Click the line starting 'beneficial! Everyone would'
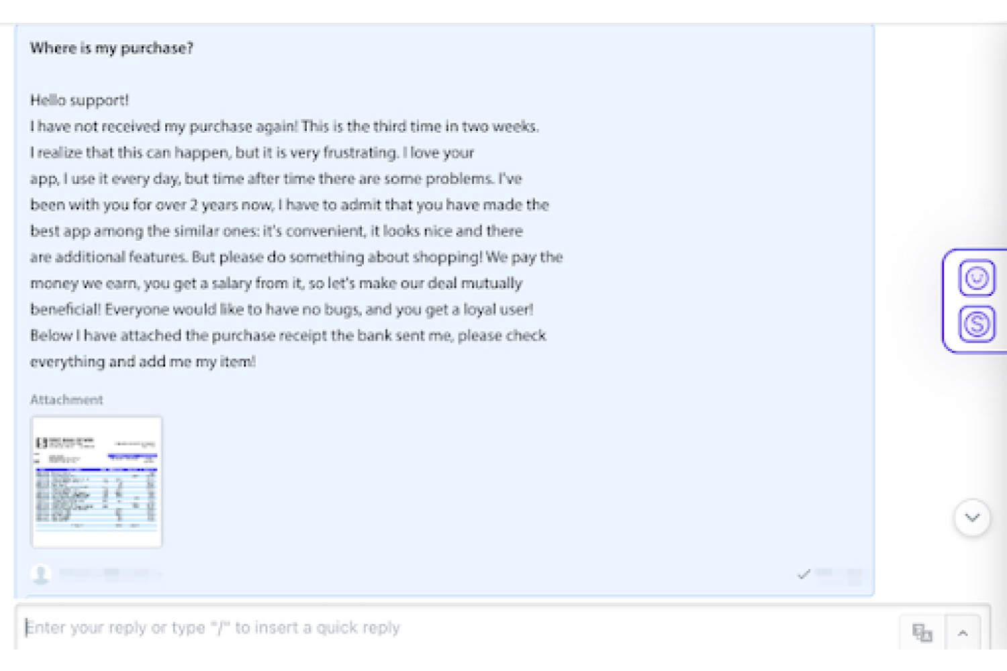 click(x=282, y=309)
